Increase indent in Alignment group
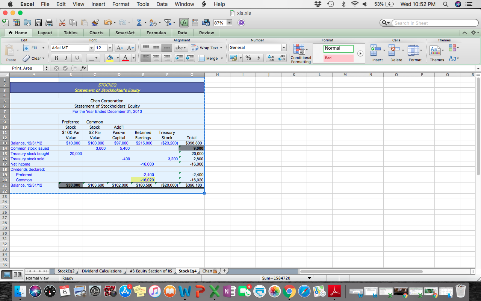This screenshot has width=481, height=301. point(190,58)
